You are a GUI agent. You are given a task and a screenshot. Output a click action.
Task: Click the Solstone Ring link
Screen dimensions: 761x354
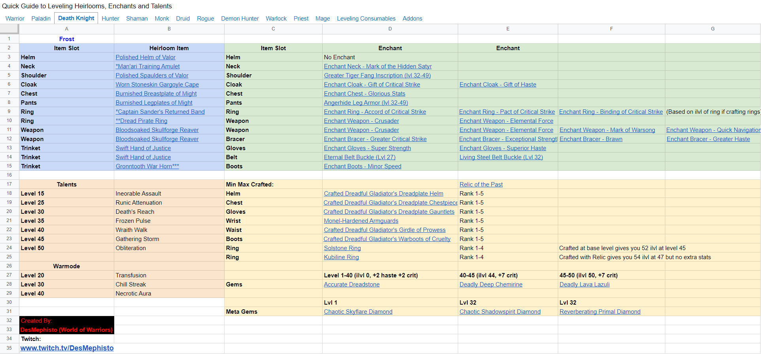point(342,248)
